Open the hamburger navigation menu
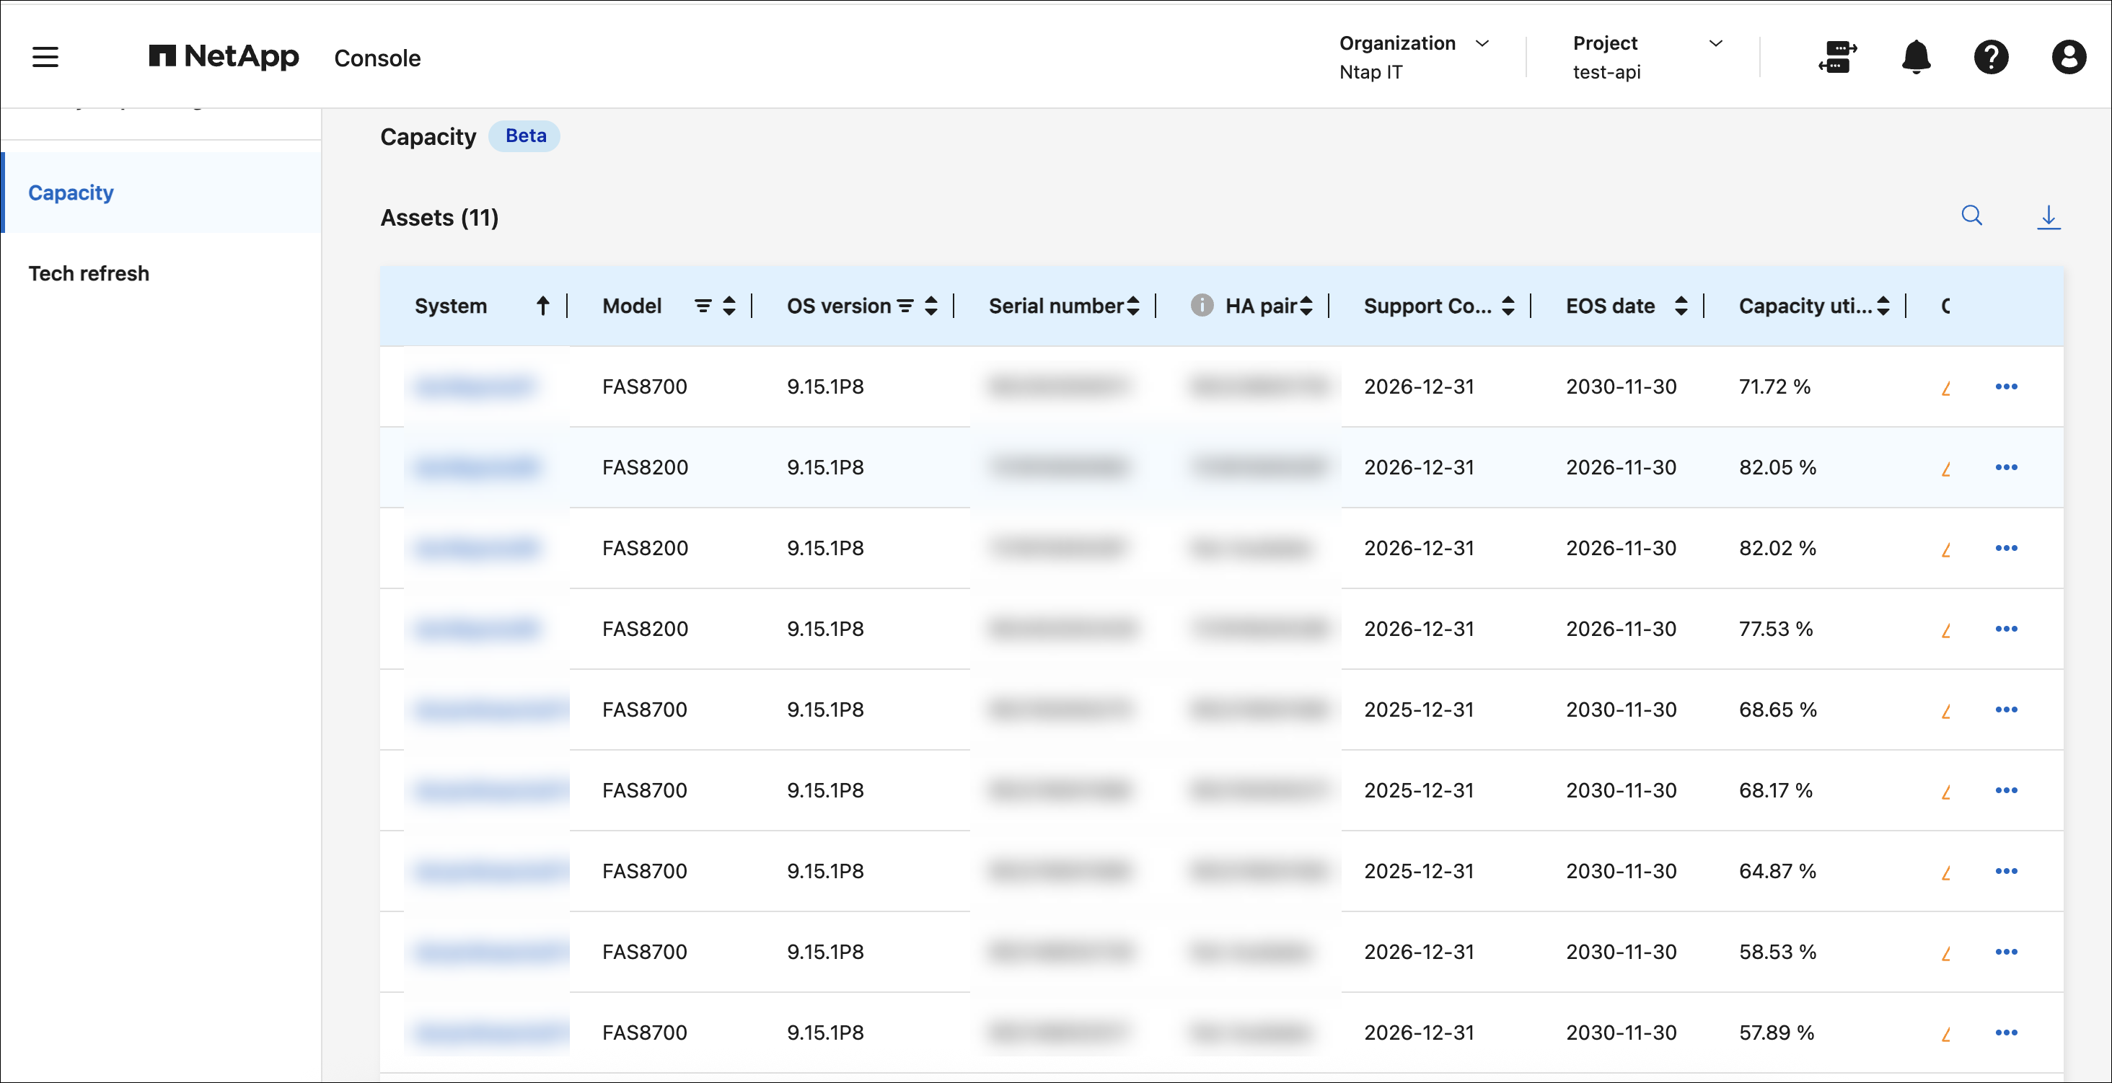This screenshot has width=2112, height=1083. pyautogui.click(x=45, y=56)
